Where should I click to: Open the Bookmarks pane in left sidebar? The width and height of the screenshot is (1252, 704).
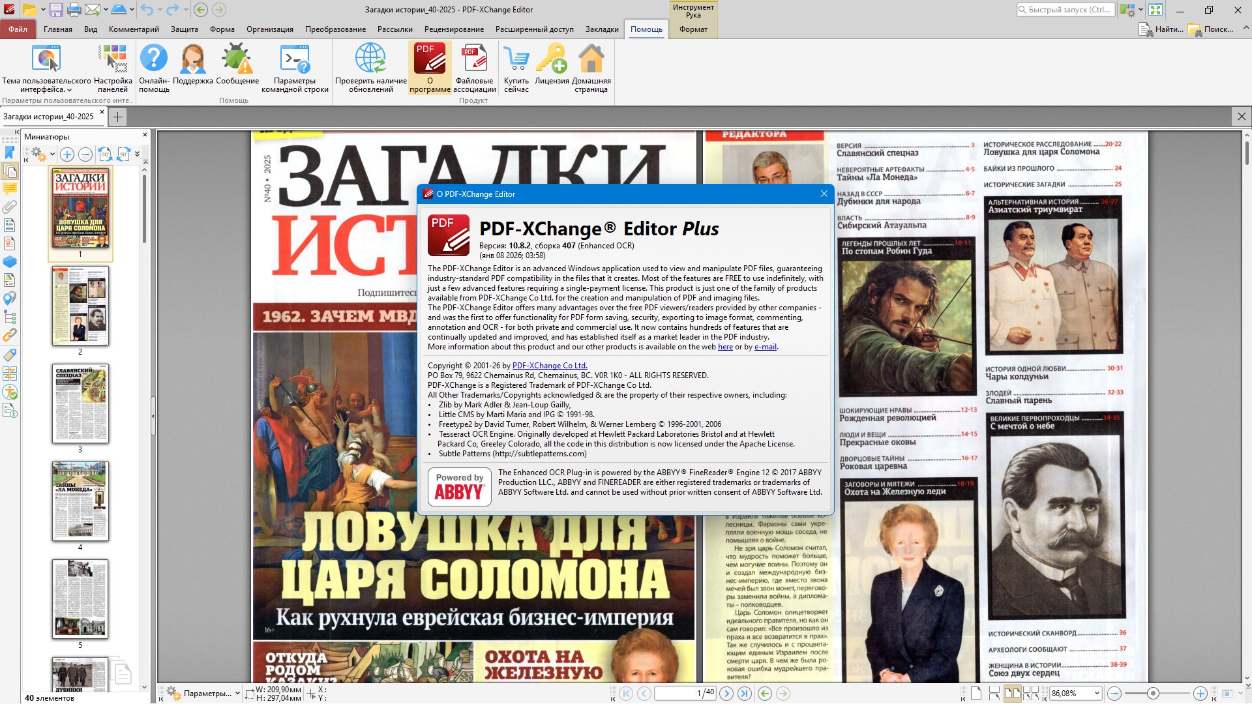tap(9, 153)
